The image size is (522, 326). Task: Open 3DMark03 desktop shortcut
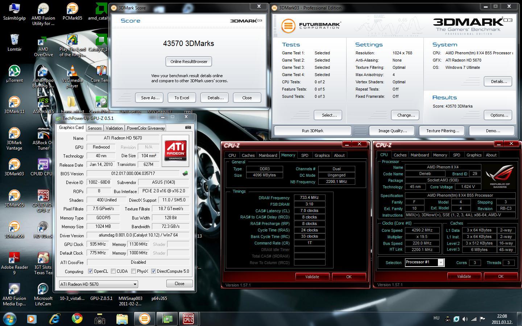coord(14,167)
